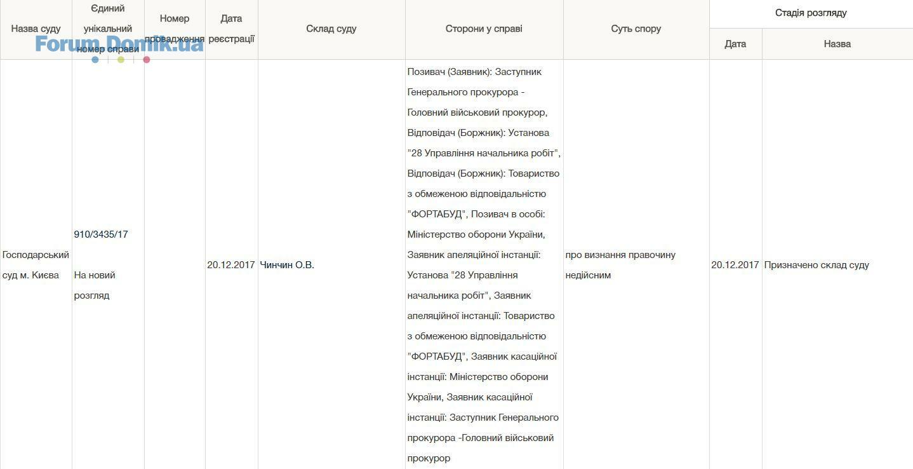The height and width of the screenshot is (469, 913).
Task: Click the pink dot under the logo
Action: (x=147, y=60)
